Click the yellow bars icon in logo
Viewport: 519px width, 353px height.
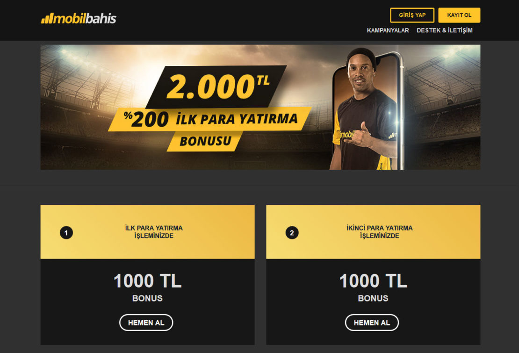click(47, 19)
